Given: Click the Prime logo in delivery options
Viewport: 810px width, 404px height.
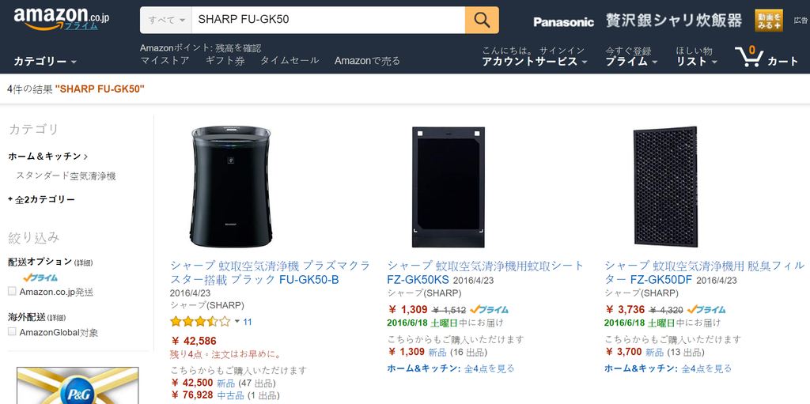Looking at the screenshot, I should tap(40, 278).
